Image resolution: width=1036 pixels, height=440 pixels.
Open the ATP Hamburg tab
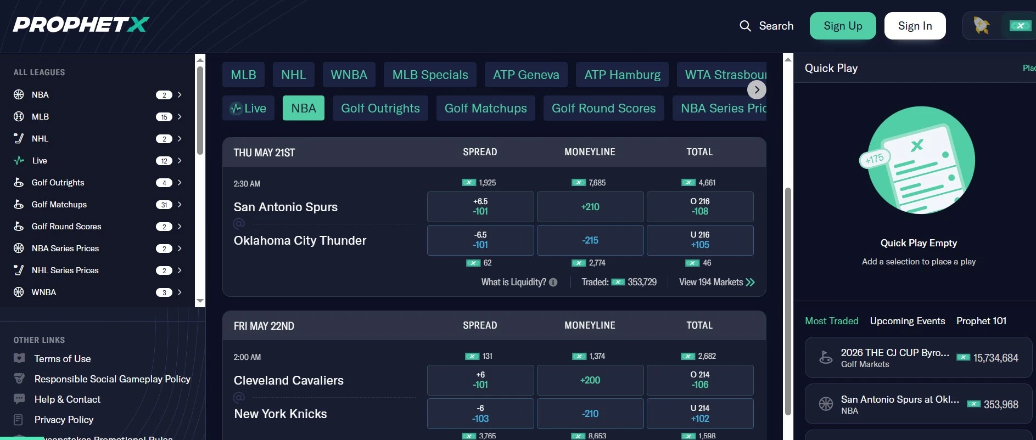click(622, 75)
